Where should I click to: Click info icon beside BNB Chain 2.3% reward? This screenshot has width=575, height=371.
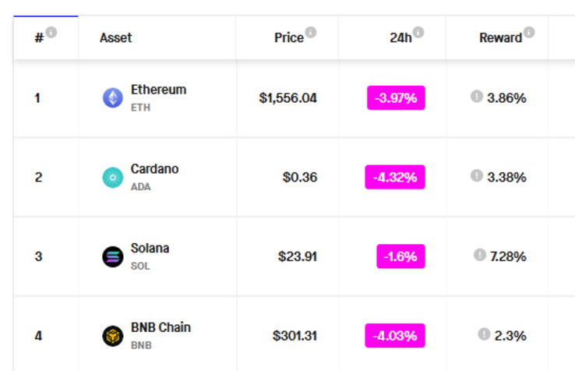[x=484, y=334]
